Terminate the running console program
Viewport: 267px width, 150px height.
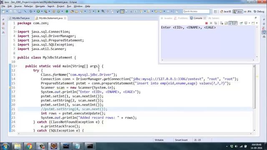[207, 23]
